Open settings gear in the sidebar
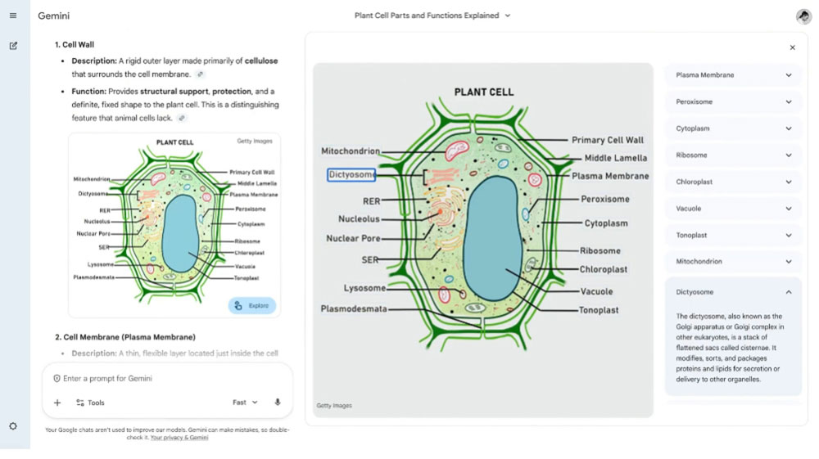The width and height of the screenshot is (819, 459). tap(13, 426)
